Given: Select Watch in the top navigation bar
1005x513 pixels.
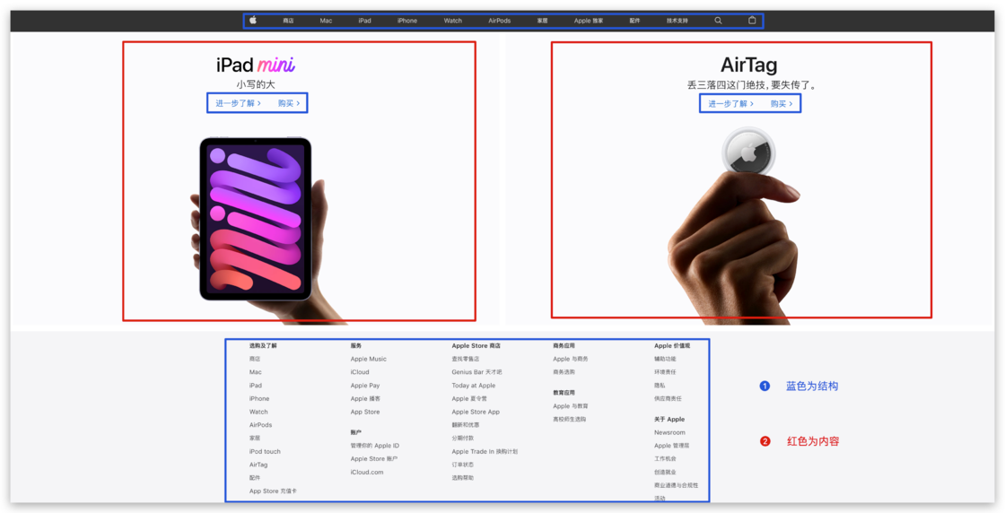Looking at the screenshot, I should pyautogui.click(x=453, y=22).
